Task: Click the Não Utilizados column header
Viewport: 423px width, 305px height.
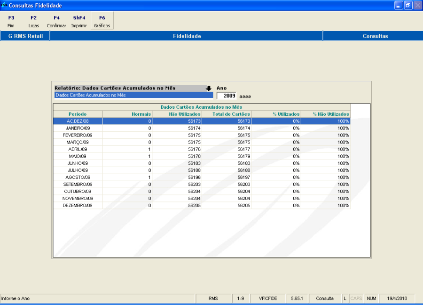Action: pyautogui.click(x=177, y=114)
